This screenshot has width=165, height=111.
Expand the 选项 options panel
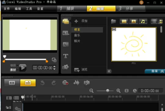click(x=155, y=71)
